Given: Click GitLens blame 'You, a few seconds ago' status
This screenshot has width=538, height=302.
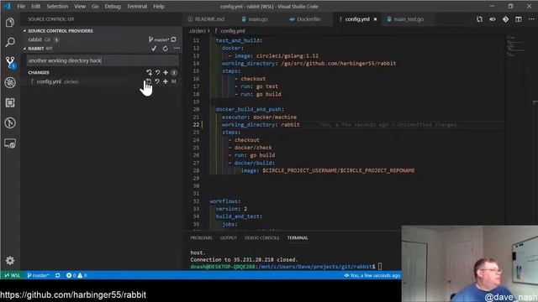Looking at the screenshot, I should click(x=372, y=275).
